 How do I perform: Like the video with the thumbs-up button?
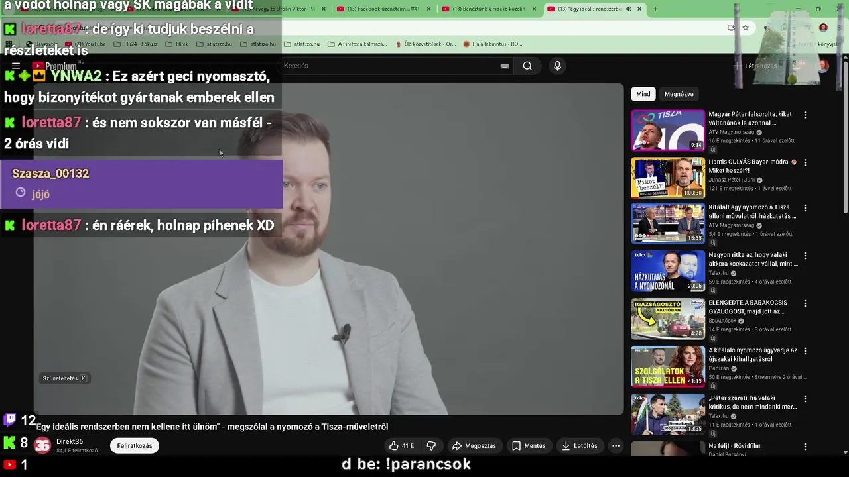(402, 446)
